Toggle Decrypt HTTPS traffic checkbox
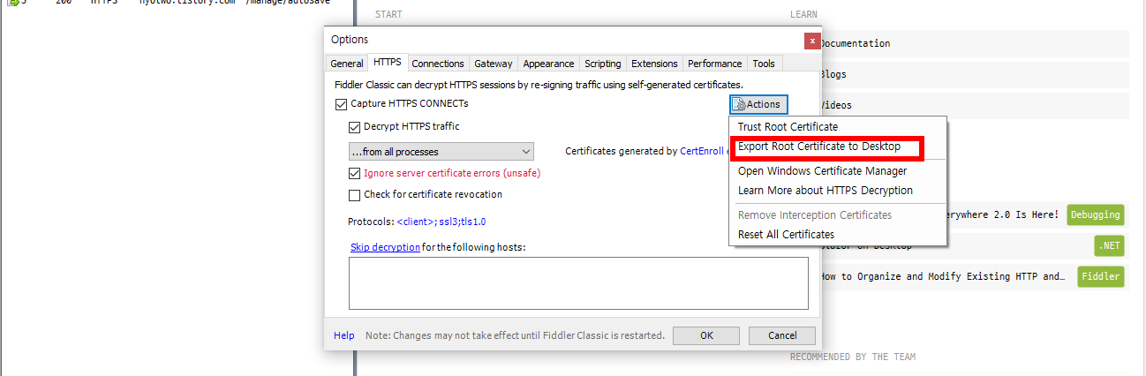This screenshot has width=1146, height=376. tap(355, 127)
